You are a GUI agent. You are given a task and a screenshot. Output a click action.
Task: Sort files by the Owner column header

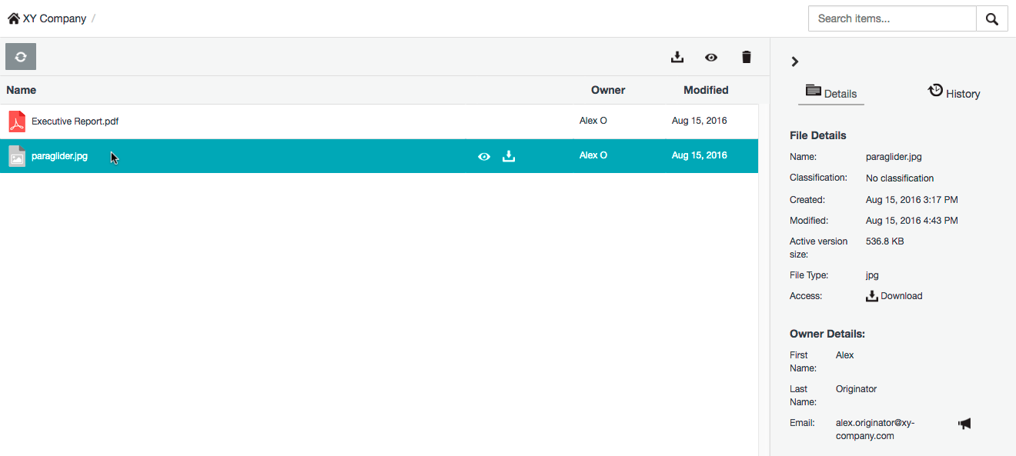[607, 90]
